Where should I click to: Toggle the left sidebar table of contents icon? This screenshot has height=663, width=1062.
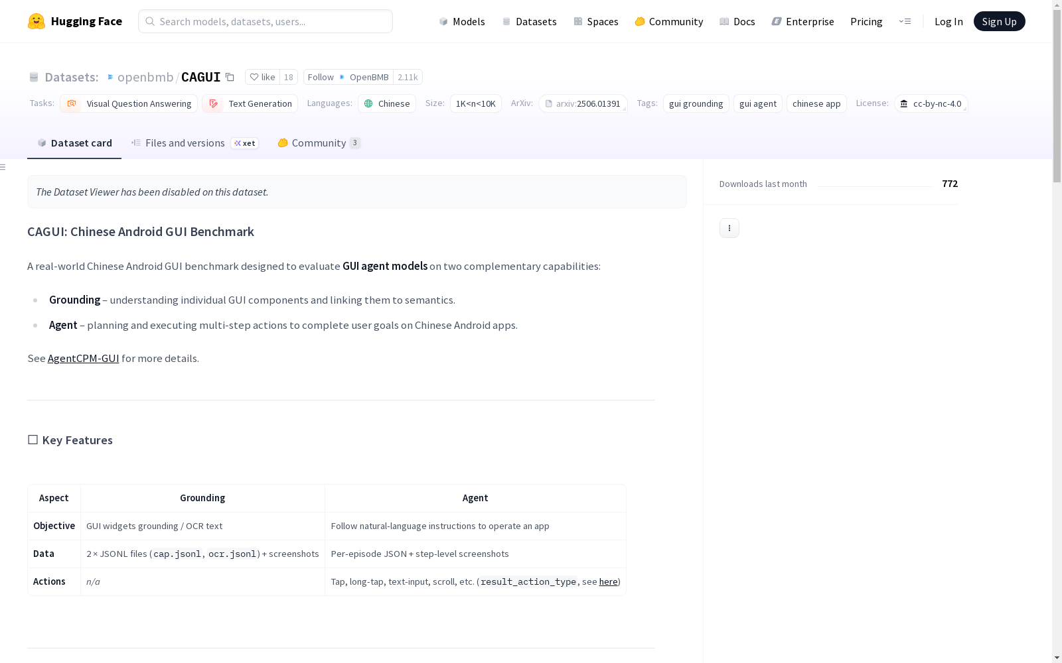coord(3,167)
